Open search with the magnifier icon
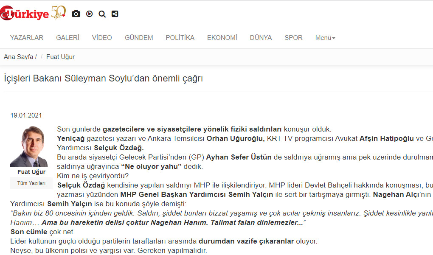This screenshot has height=255, width=433. (102, 14)
